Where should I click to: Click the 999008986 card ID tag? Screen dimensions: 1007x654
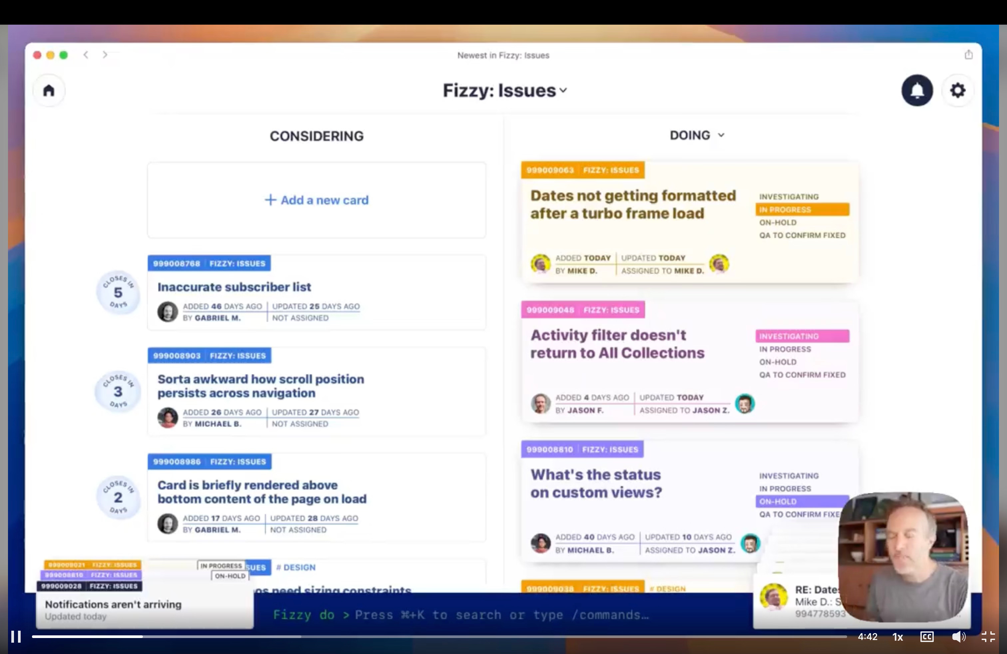point(177,462)
